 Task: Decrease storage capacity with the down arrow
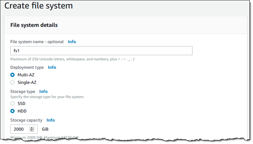(32, 130)
